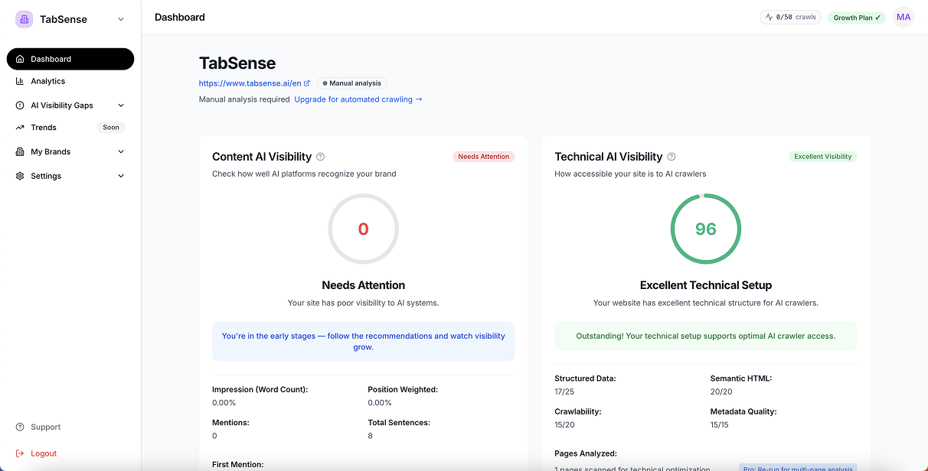Click the My Brands building icon
The image size is (928, 471).
point(20,152)
